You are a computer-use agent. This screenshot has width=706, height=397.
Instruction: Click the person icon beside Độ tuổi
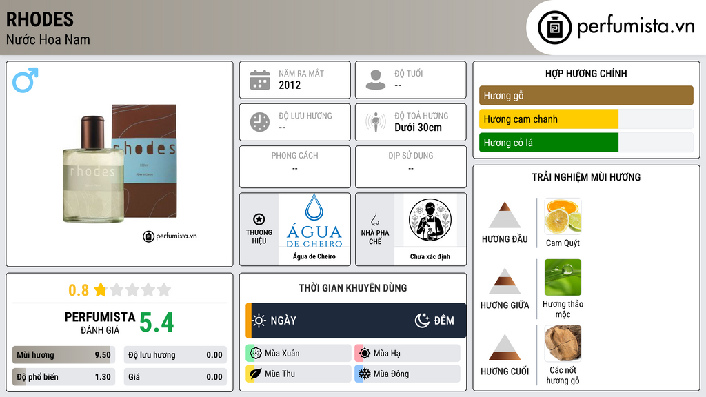376,80
